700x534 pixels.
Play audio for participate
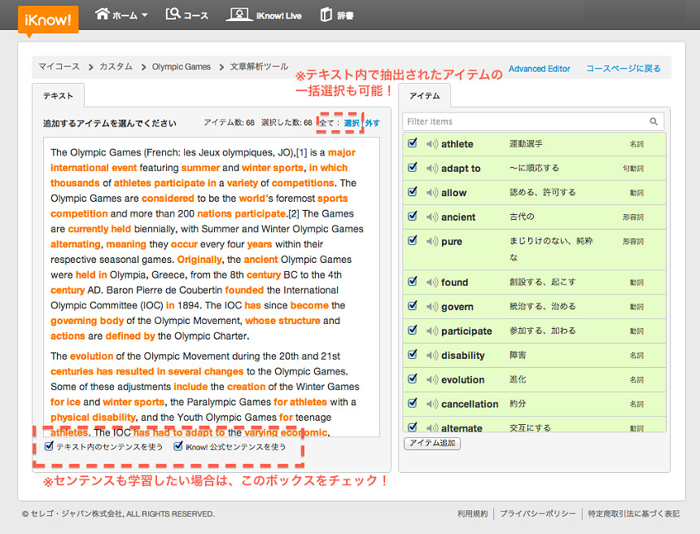point(431,330)
